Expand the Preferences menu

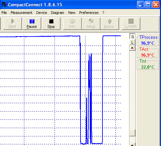pos(89,13)
